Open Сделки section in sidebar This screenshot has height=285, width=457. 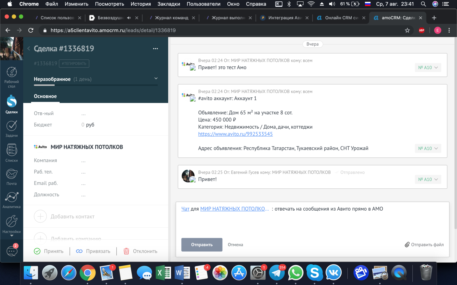(11, 104)
